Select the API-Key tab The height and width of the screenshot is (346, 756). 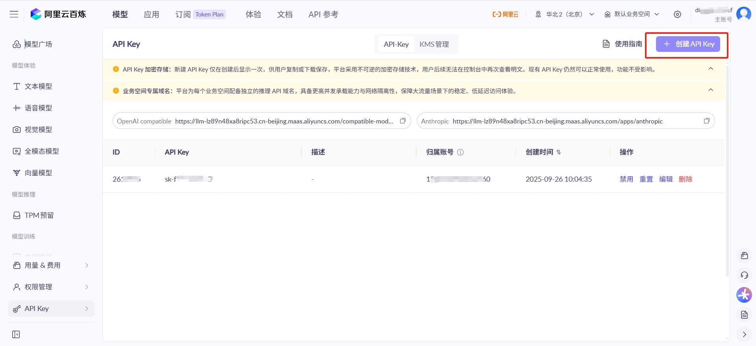396,44
